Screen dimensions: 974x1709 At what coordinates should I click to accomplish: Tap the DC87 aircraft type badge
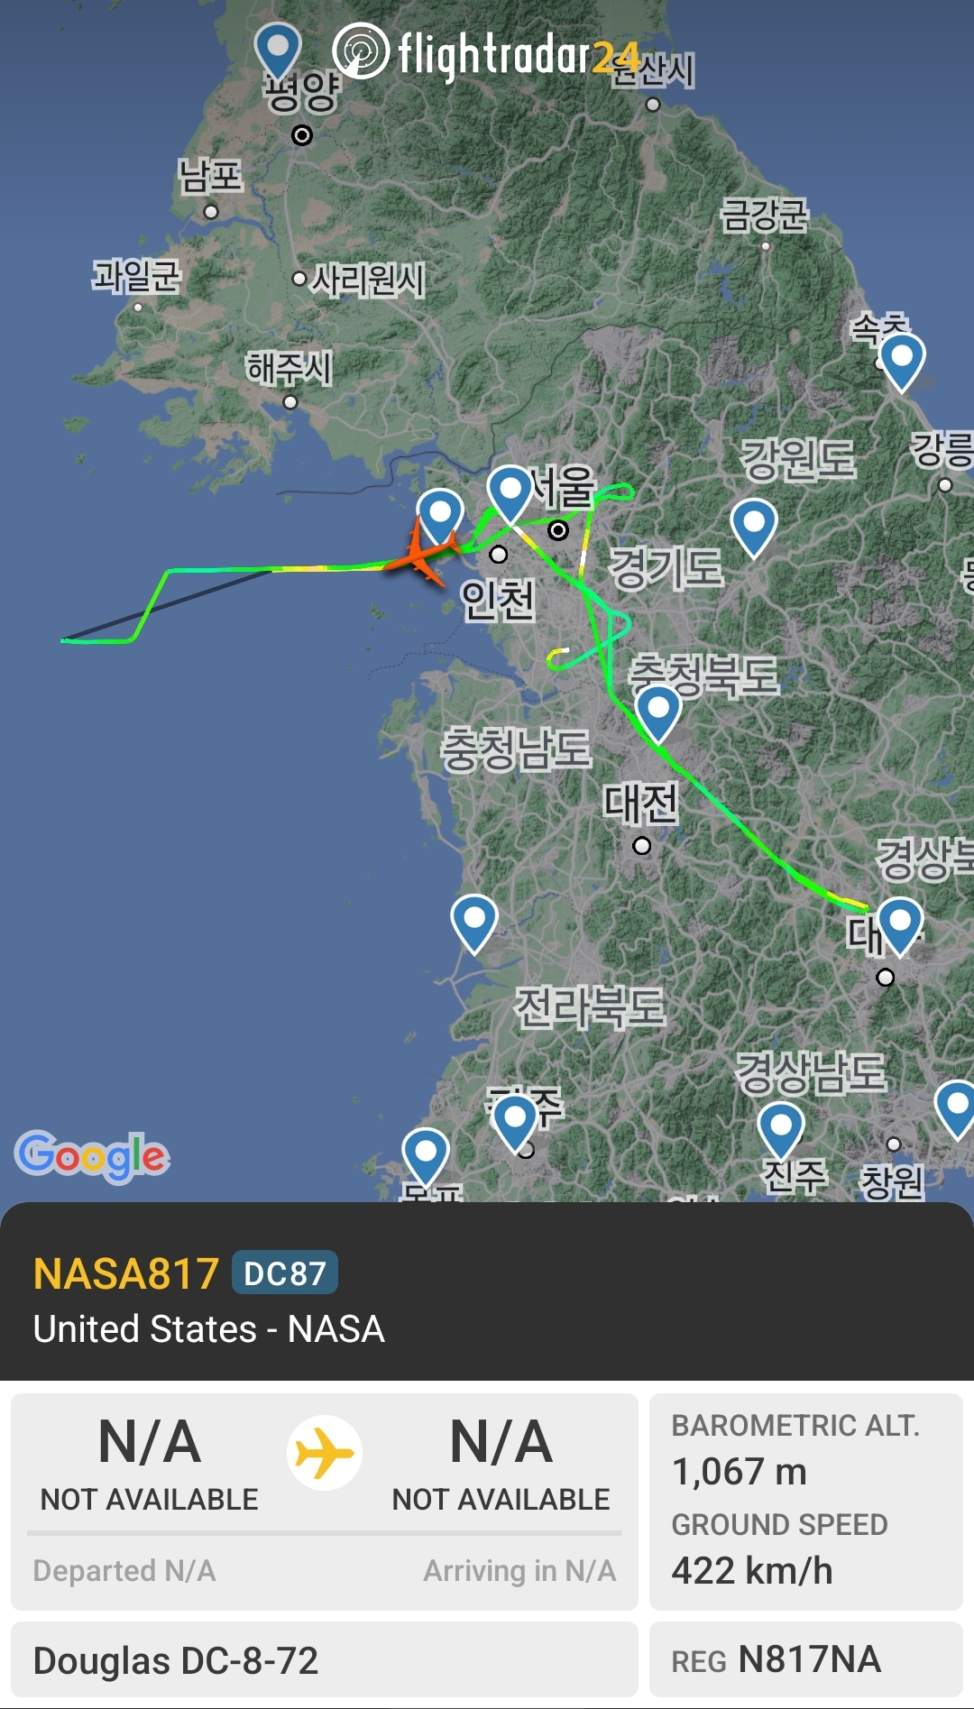coord(285,1273)
